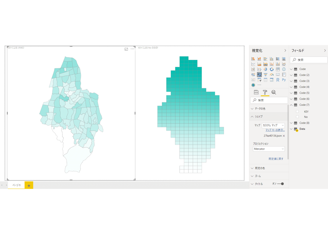This screenshot has width=328, height=234.
Task: Check the No field checkbox
Action: (297, 117)
